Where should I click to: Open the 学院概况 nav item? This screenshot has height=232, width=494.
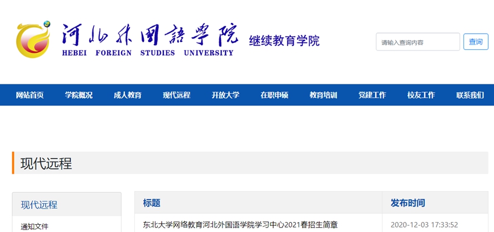(79, 95)
